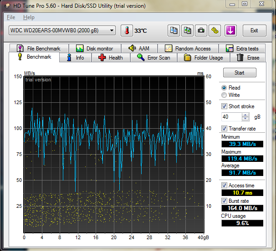Switch to the Disk monitor tab
The image size is (276, 251).
click(95, 48)
